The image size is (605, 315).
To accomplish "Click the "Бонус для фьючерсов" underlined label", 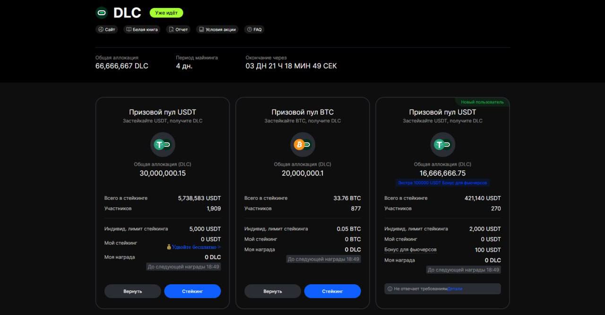I will (410, 250).
